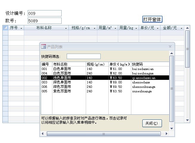The image size is (195, 143).
Task: Click the 产品列表 dialog title text
Action: 54,47
